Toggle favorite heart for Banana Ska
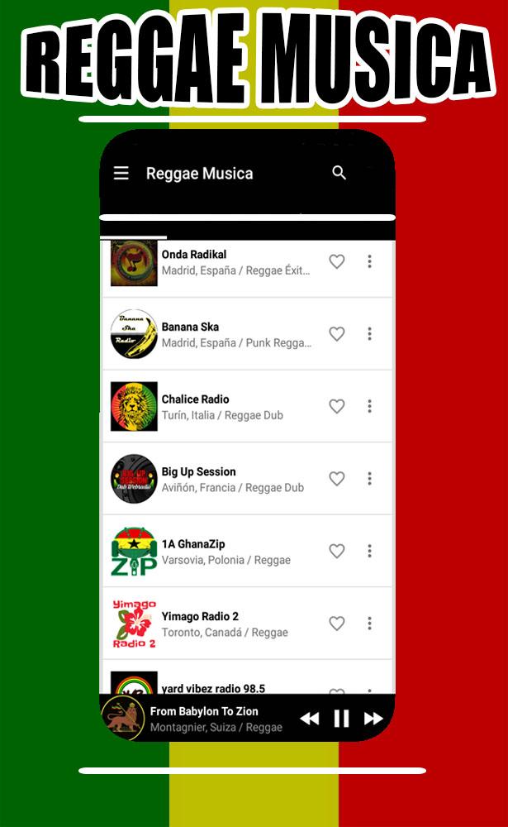Viewport: 508px width, 827px height. (x=337, y=333)
